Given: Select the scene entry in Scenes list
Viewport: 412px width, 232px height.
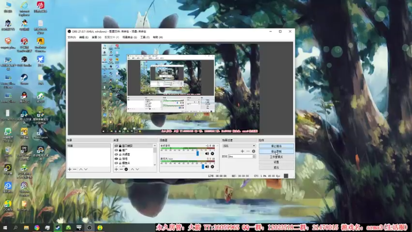Looking at the screenshot, I should pyautogui.click(x=88, y=146).
